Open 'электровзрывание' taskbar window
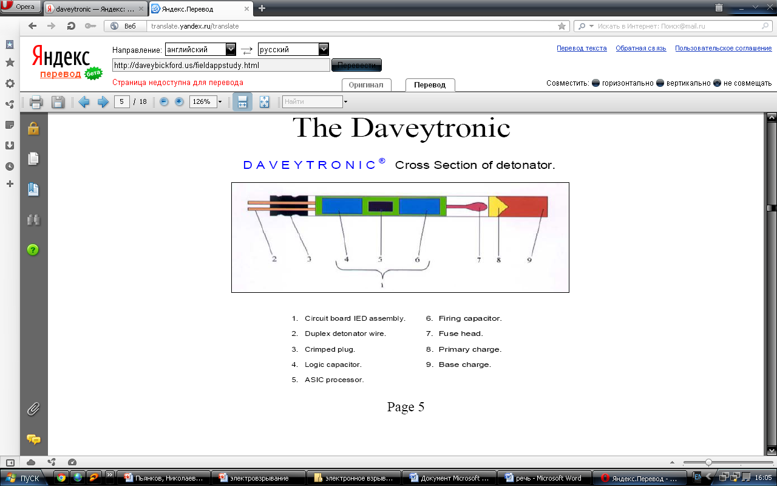 click(257, 478)
